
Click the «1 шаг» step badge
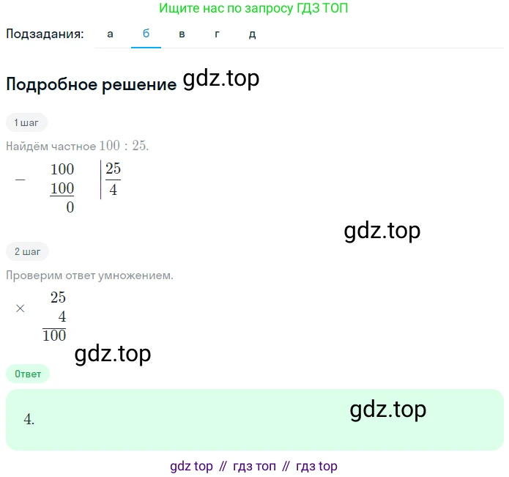[x=26, y=123]
